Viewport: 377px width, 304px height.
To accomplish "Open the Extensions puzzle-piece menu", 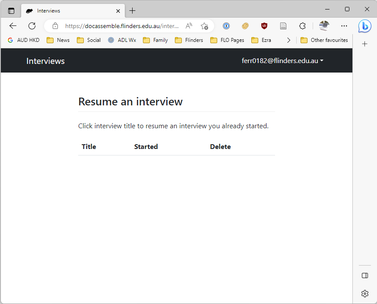I will pos(303,26).
